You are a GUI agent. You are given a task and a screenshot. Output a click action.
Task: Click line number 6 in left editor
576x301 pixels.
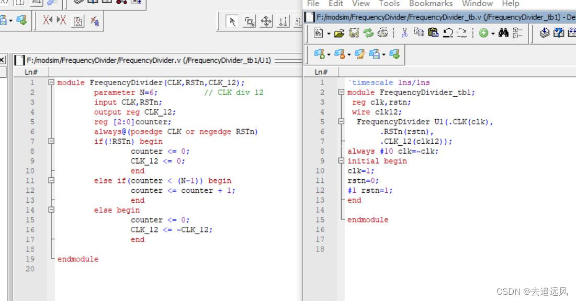[x=32, y=131]
